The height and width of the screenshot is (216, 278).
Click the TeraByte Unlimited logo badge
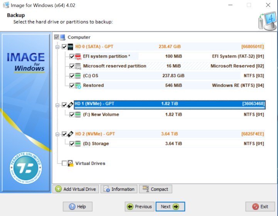[x=26, y=167]
